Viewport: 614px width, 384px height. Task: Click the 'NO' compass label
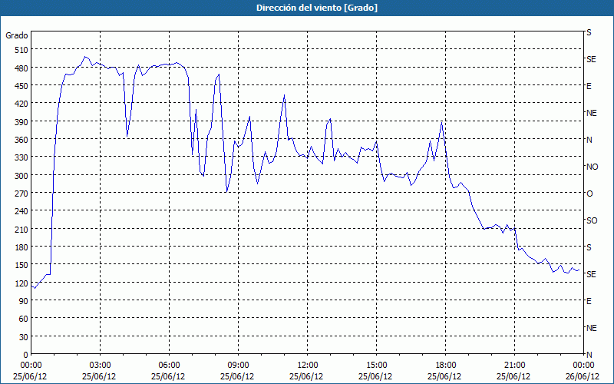pyautogui.click(x=593, y=167)
